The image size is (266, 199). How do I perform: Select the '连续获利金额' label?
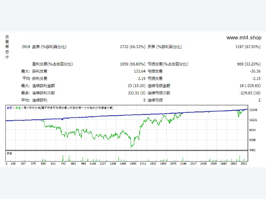pyautogui.click(x=44, y=86)
